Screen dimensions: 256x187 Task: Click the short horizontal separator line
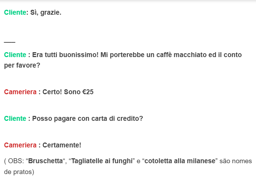tap(10, 42)
